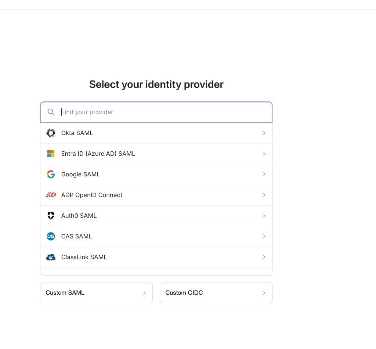Screen dimensions: 376x349
Task: Open the chevron on the Auth0 SAML row
Action: pyautogui.click(x=264, y=216)
